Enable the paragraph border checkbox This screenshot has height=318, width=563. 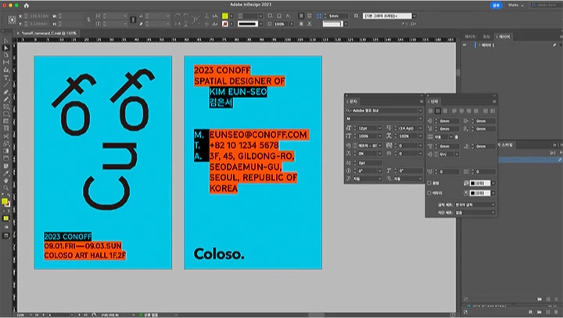[430, 193]
